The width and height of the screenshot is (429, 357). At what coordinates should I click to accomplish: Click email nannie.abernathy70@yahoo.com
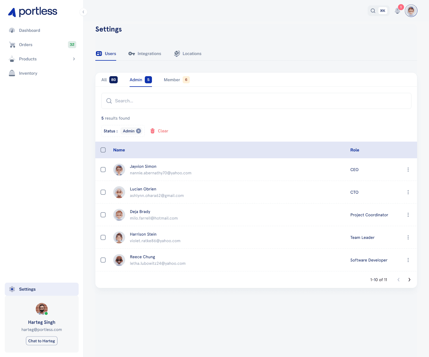[x=161, y=173]
